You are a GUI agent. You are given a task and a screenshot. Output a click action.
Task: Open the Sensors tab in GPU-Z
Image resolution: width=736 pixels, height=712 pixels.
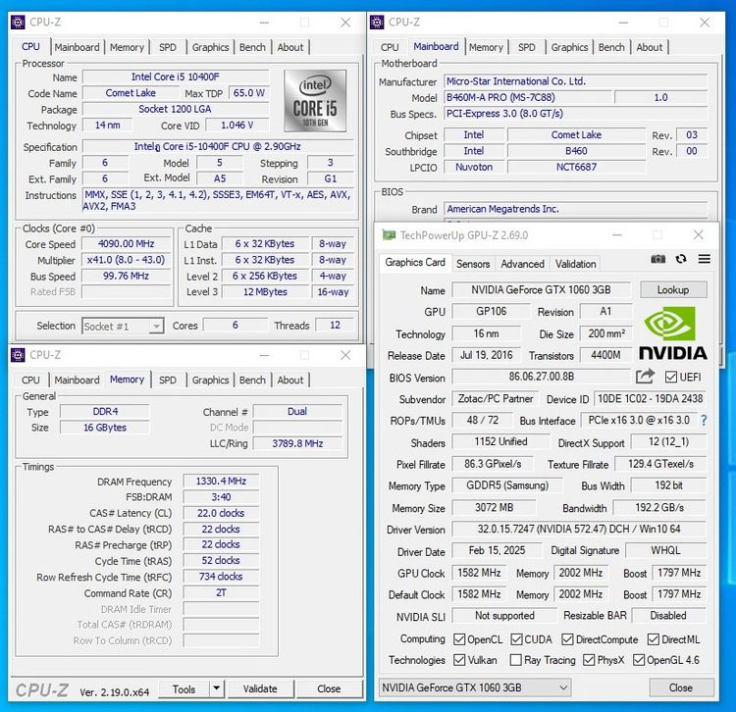tap(473, 264)
